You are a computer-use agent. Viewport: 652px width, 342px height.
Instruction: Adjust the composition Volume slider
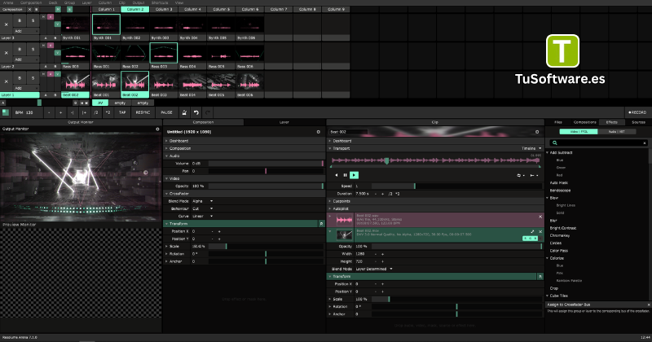pos(266,164)
